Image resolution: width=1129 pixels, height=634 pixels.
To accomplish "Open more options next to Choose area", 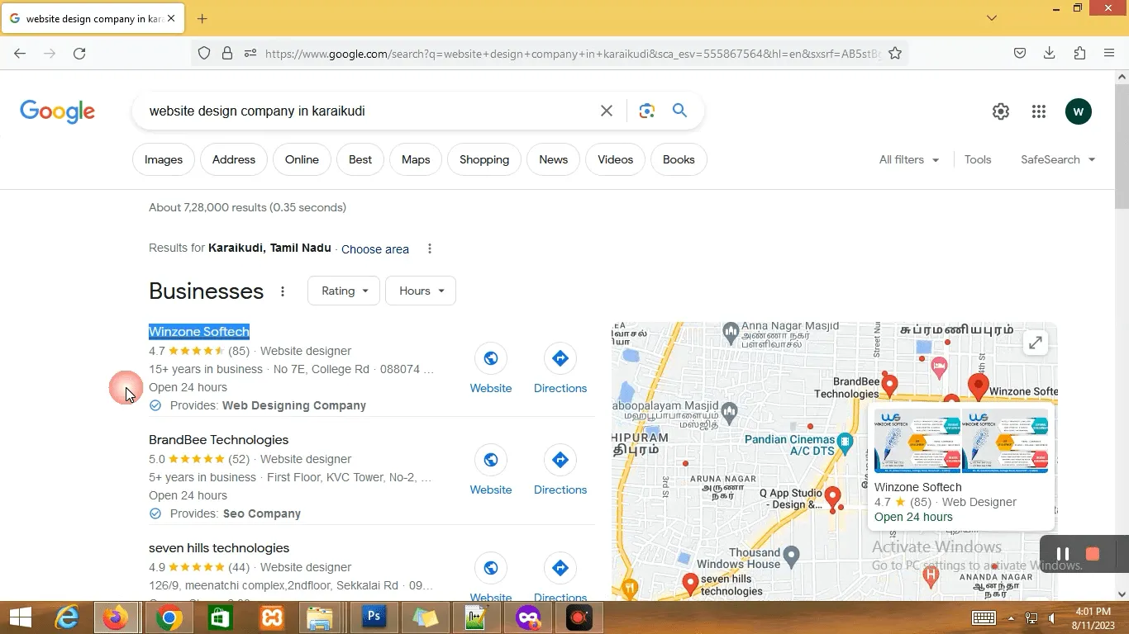I will click(x=429, y=248).
